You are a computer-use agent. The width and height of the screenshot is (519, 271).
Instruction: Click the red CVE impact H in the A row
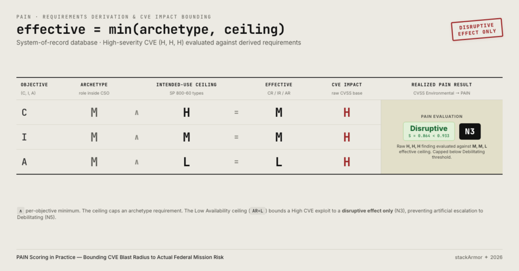pyautogui.click(x=347, y=162)
